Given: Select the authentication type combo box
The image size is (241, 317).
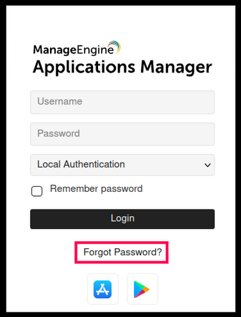Looking at the screenshot, I should (123, 165).
